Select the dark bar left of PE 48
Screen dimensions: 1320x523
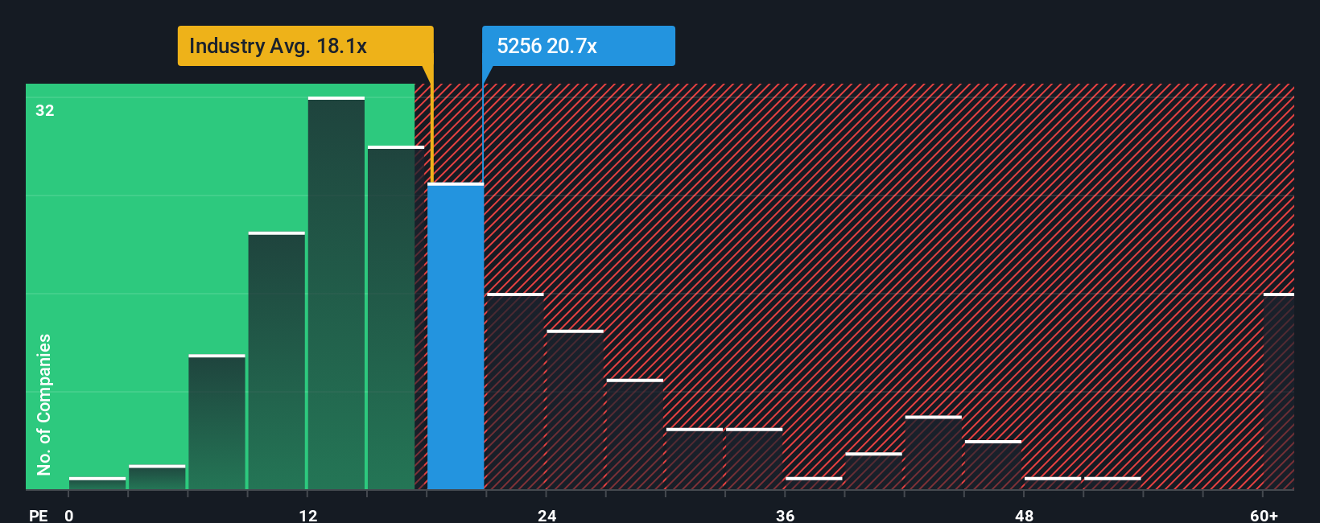point(993,465)
